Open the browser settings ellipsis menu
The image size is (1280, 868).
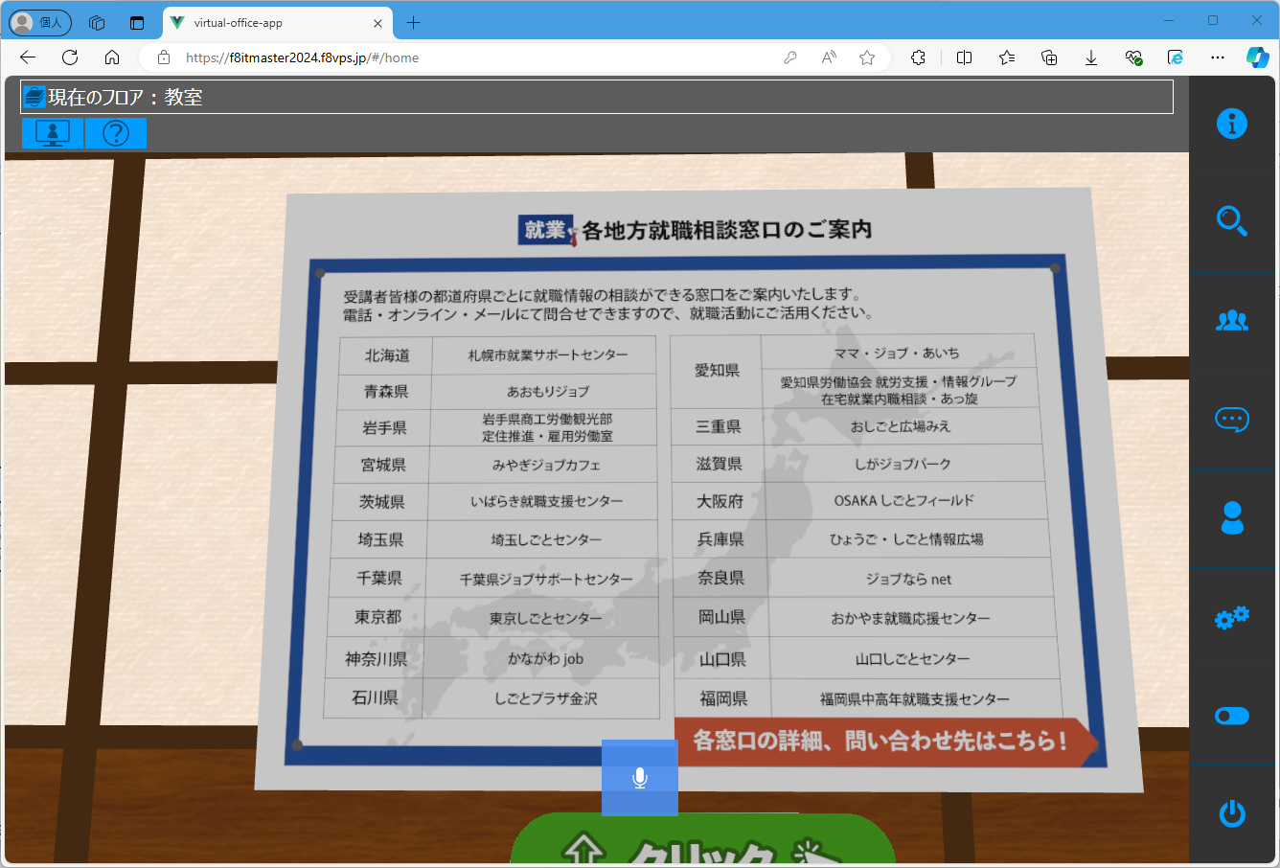(x=1218, y=57)
